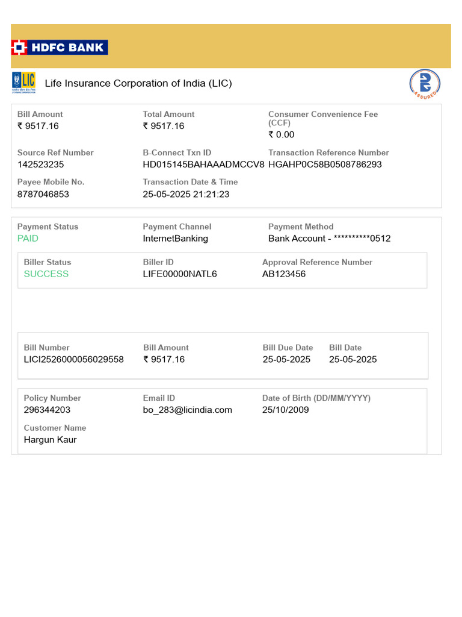Click the PAID payment status
The width and height of the screenshot is (462, 617).
[28, 239]
